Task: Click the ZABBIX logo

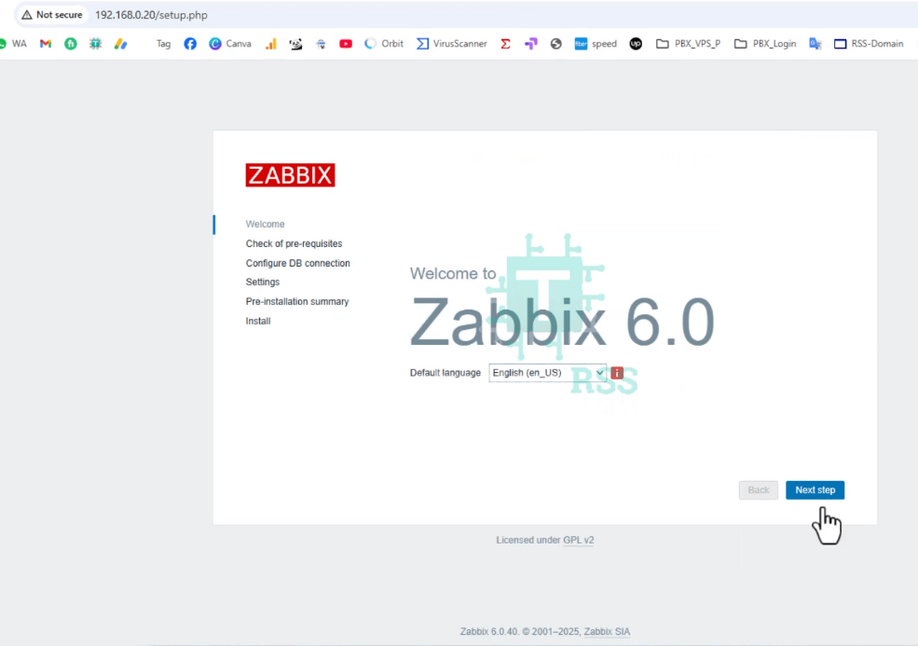Action: (290, 175)
